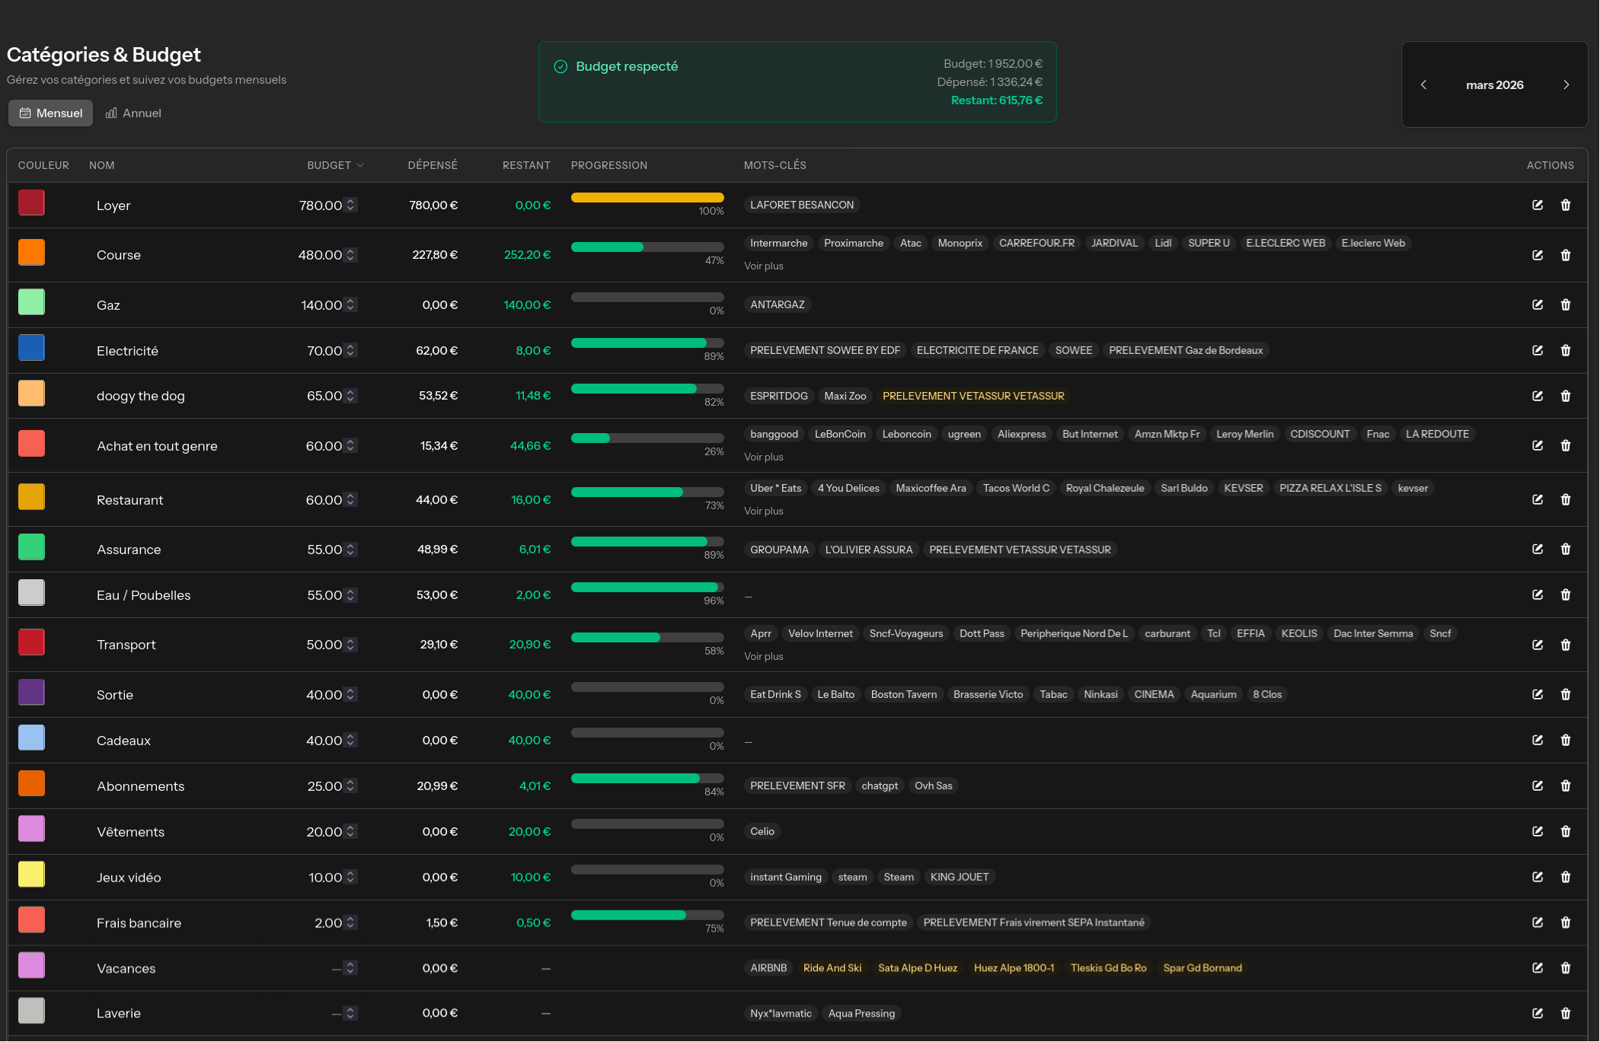The width and height of the screenshot is (1600, 1042).
Task: Switch to the Annuel view
Action: point(133,113)
